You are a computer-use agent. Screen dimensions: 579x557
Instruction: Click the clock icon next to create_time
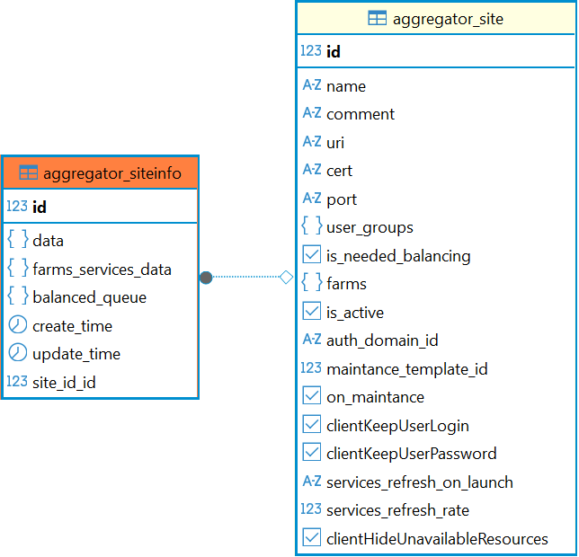tap(17, 325)
